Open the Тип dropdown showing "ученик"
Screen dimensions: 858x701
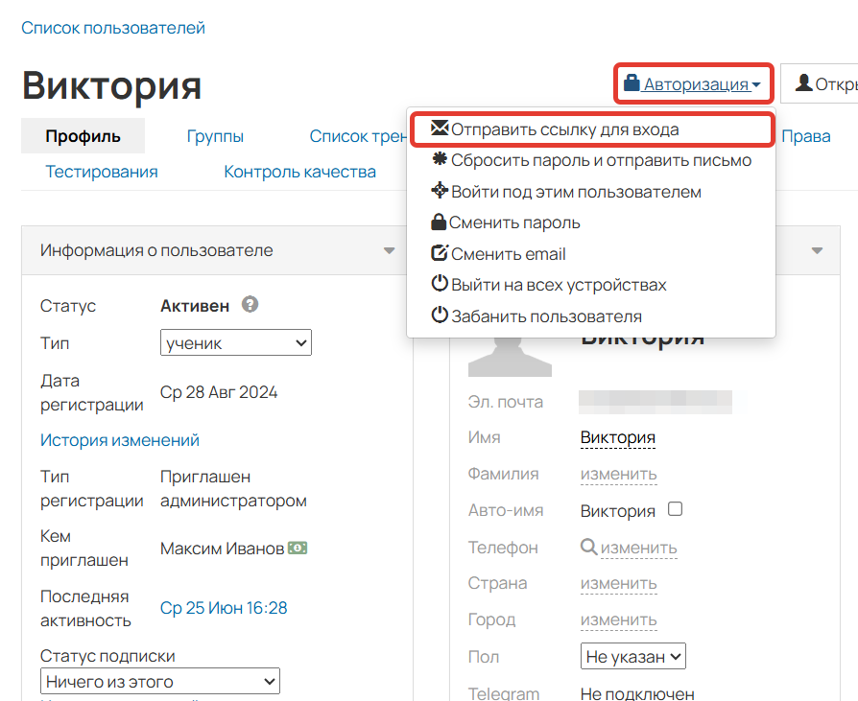[235, 341]
